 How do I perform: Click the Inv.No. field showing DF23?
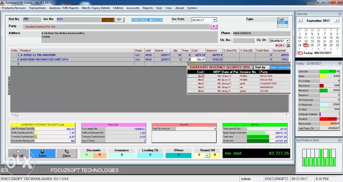point(78,19)
